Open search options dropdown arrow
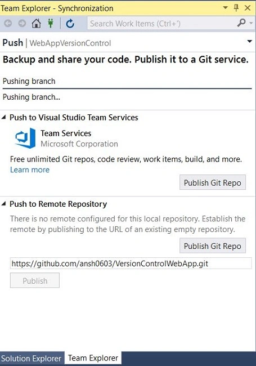Viewport: 256px width, 366px height. pos(251,23)
